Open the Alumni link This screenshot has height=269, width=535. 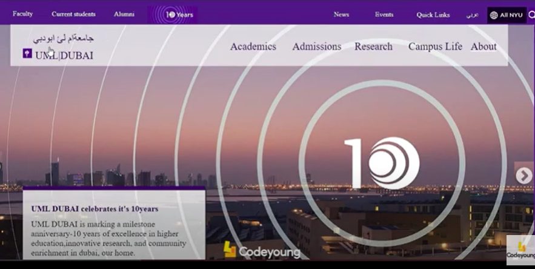click(x=124, y=14)
